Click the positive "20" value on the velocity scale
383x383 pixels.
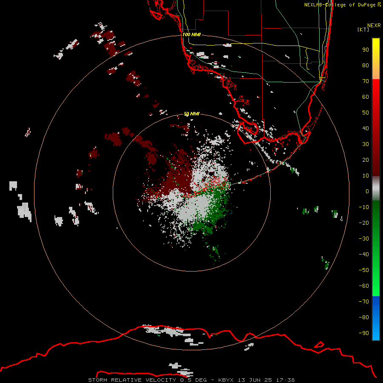tap(366, 160)
